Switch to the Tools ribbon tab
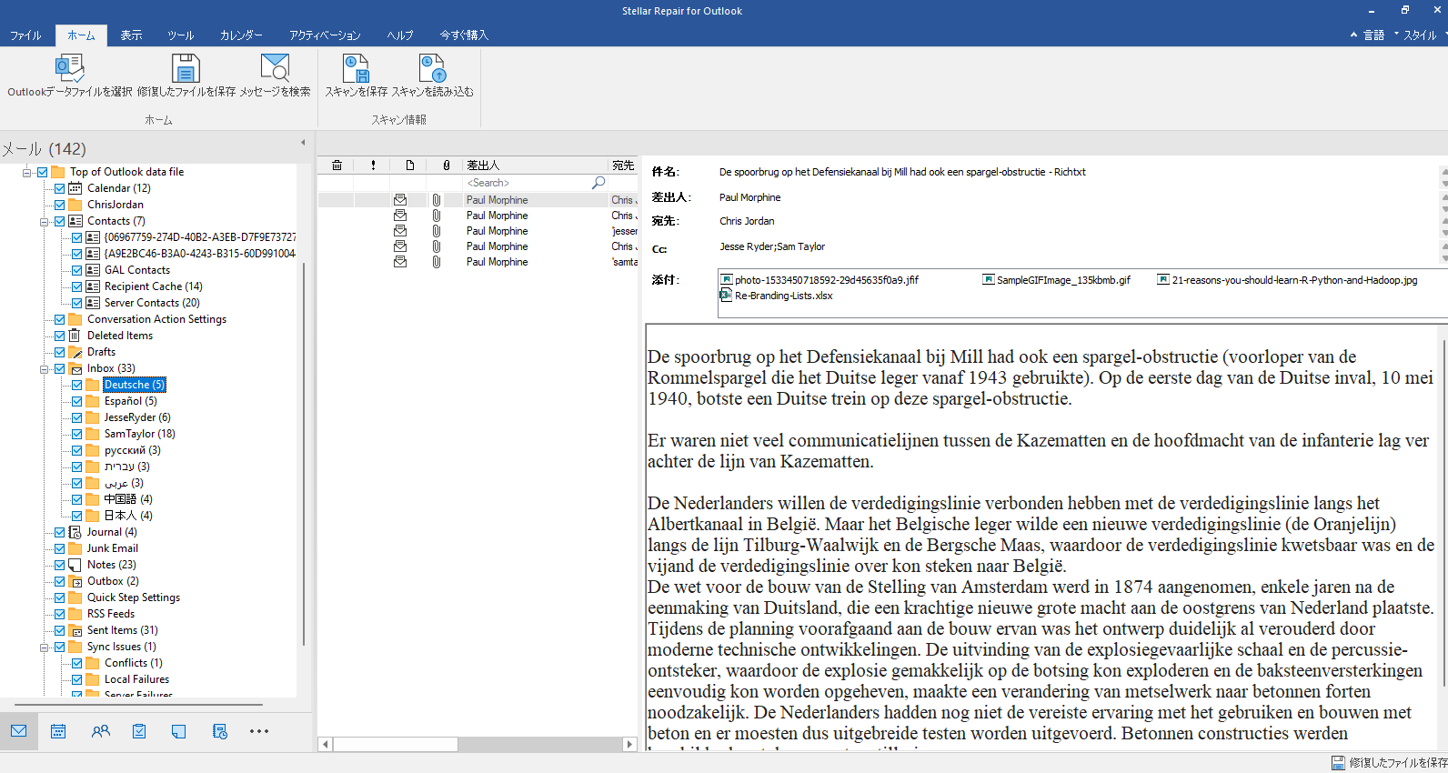The height and width of the screenshot is (773, 1448). 180,35
